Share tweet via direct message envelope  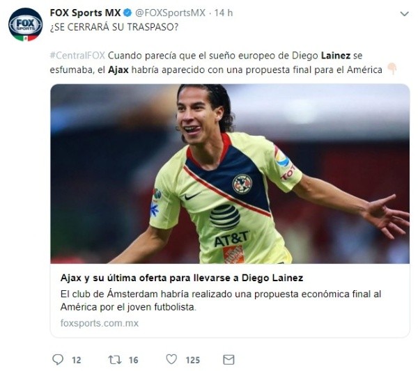(229, 360)
